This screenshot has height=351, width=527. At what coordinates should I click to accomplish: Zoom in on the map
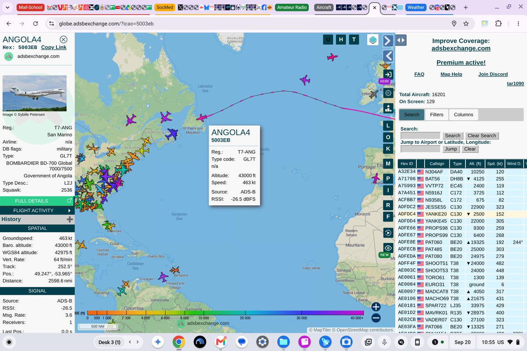[x=376, y=307]
